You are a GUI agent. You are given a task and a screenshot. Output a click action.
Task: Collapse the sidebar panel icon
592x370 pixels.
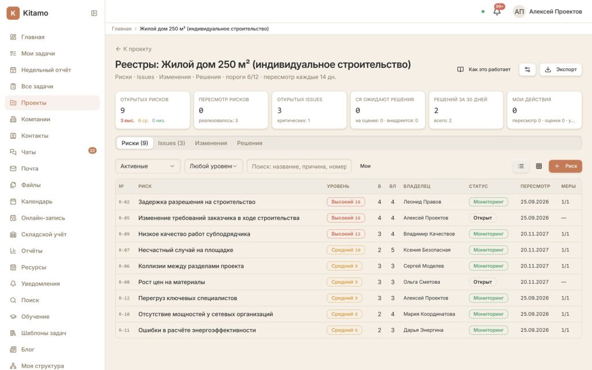pos(94,13)
